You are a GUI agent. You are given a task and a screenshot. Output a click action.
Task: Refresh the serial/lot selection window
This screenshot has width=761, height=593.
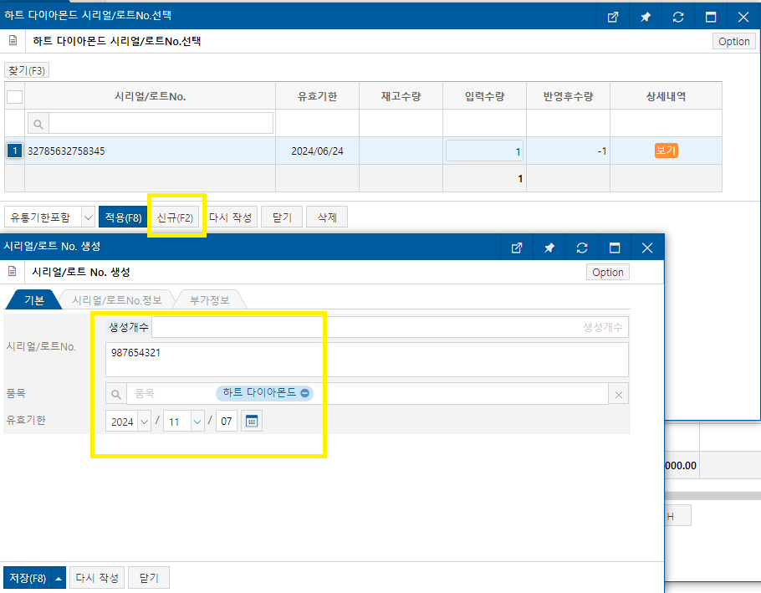678,17
